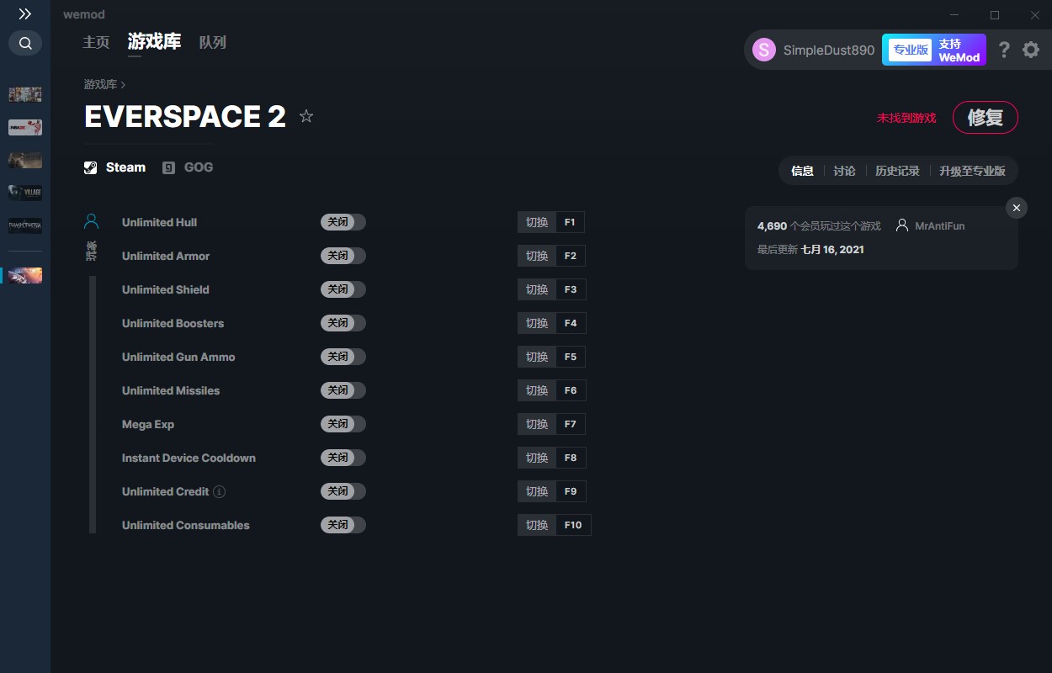Click the F10 hotkey key
Image resolution: width=1052 pixels, height=673 pixels.
pyautogui.click(x=573, y=525)
